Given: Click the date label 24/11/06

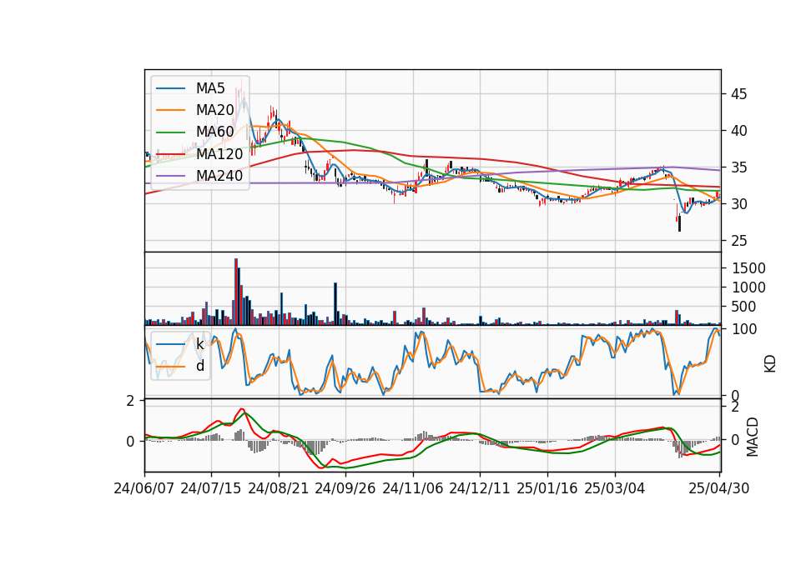Looking at the screenshot, I should pos(413,489).
